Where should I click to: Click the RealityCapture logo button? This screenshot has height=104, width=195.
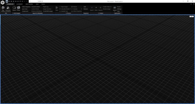click(3, 3)
